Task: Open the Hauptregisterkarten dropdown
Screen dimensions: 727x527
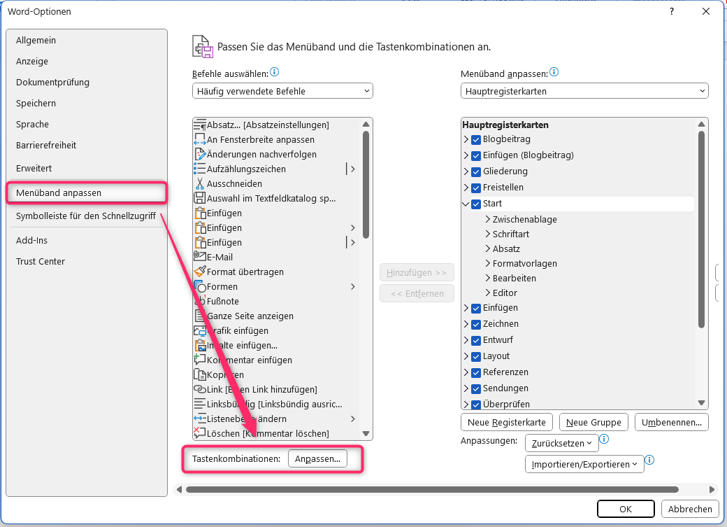Action: [584, 91]
